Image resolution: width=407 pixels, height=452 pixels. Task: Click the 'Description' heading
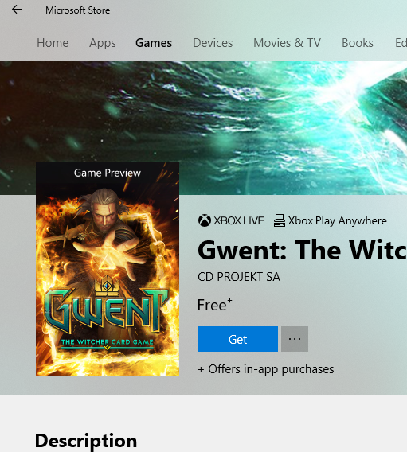point(86,441)
